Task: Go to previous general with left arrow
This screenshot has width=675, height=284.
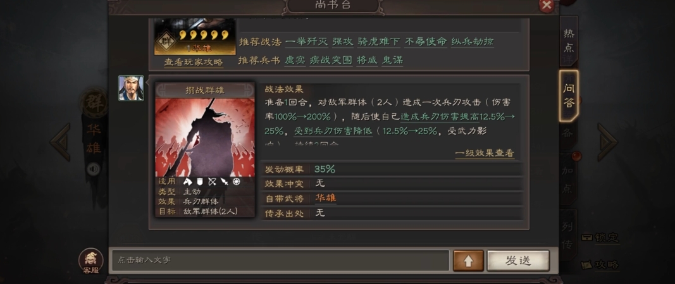Action: 60,142
